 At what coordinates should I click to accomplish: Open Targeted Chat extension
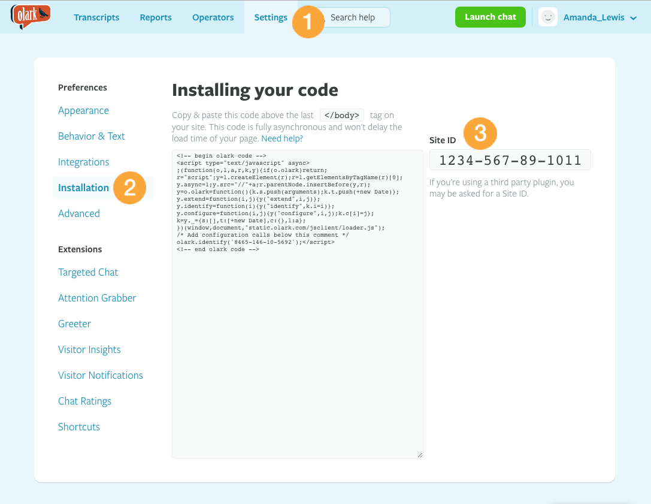click(88, 272)
